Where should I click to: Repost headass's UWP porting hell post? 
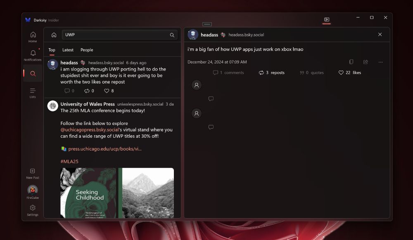89,91
